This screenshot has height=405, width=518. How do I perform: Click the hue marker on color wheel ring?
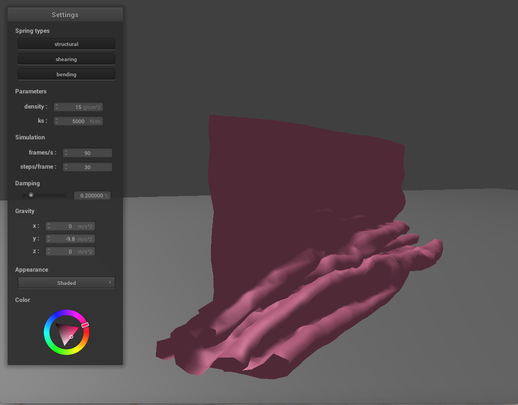(x=85, y=325)
